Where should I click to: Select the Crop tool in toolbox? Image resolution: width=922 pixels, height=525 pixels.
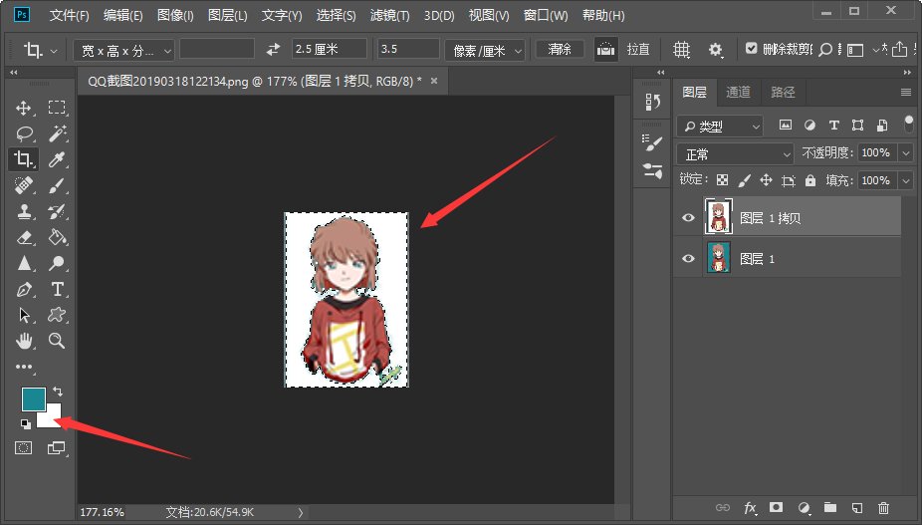click(x=24, y=159)
